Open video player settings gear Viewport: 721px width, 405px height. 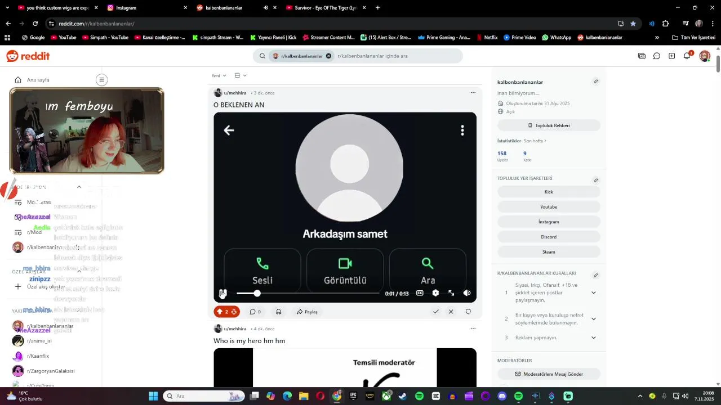(x=435, y=293)
